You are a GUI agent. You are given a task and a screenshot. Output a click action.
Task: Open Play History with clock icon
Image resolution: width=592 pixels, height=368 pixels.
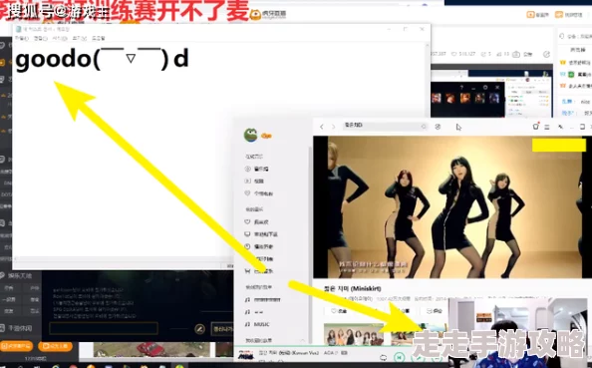click(x=258, y=246)
